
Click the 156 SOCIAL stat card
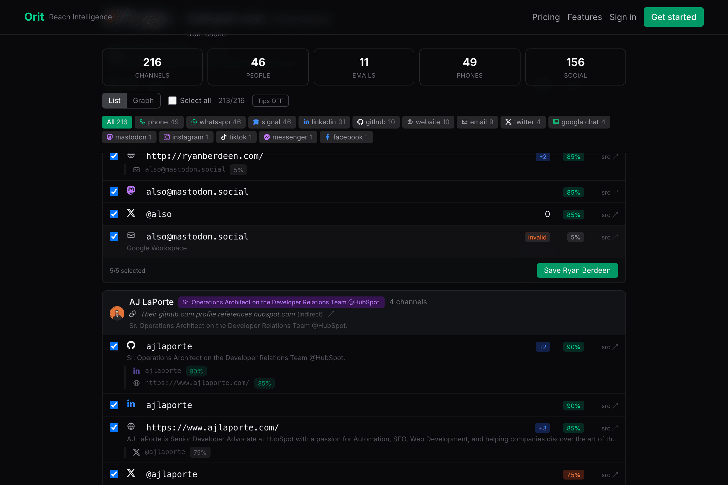click(x=575, y=67)
